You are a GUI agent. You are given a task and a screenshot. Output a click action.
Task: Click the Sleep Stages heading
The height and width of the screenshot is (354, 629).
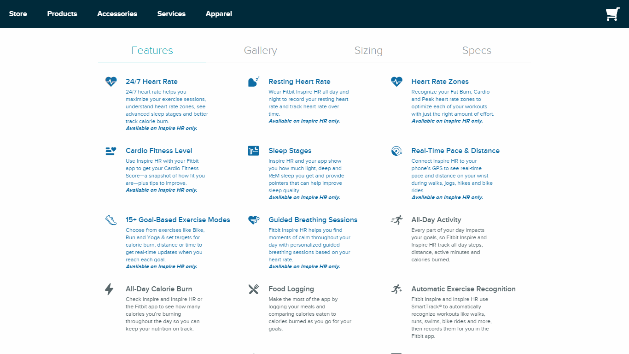pos(290,151)
